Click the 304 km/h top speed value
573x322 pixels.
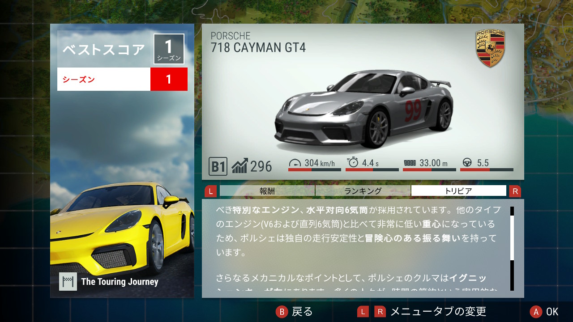click(x=320, y=163)
